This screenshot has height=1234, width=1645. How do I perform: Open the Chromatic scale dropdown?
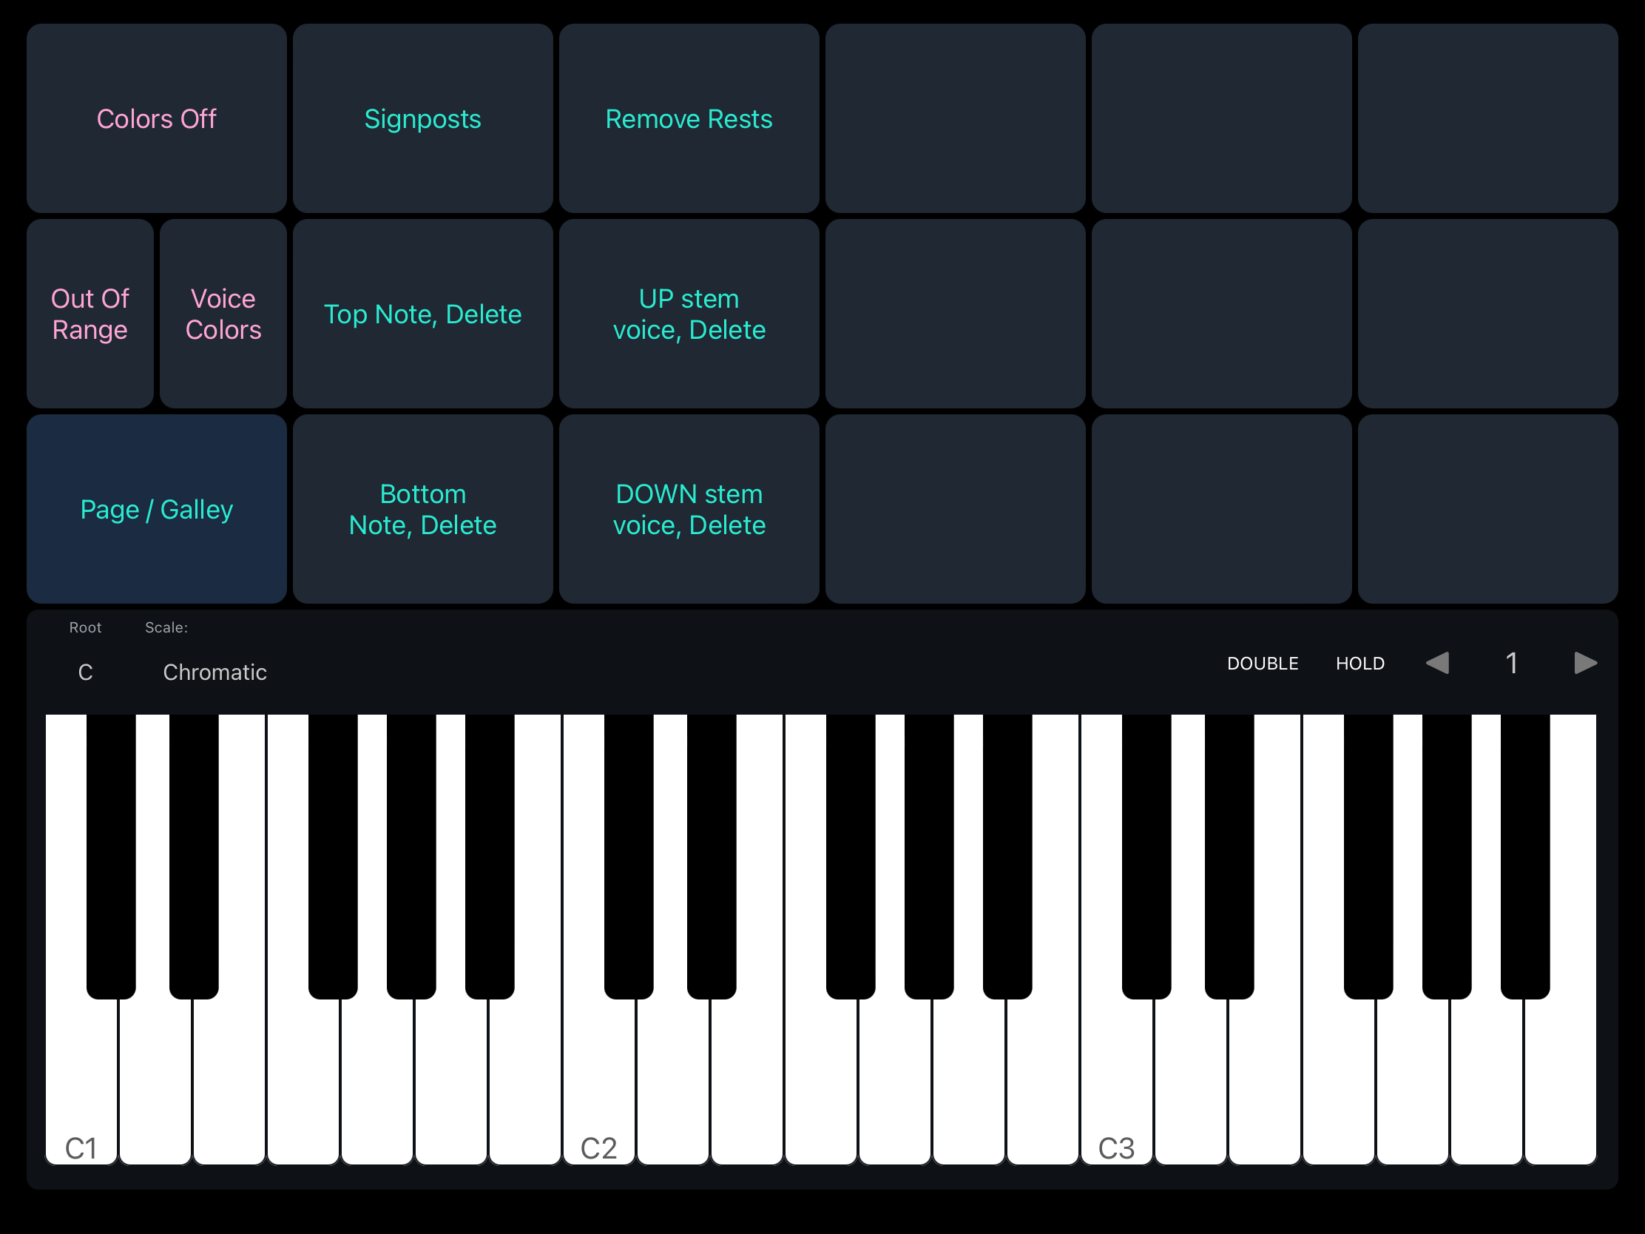click(x=215, y=672)
